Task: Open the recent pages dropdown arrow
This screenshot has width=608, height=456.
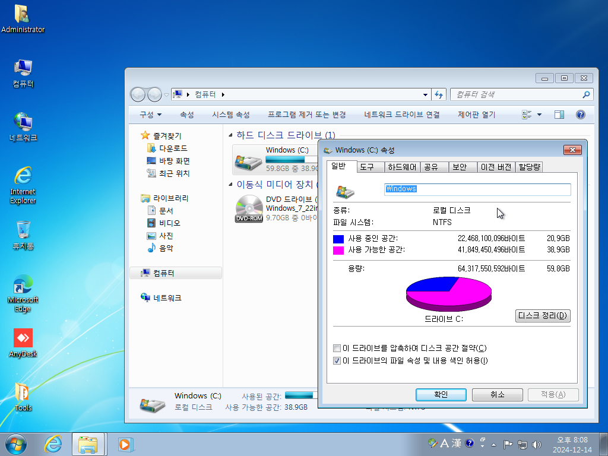Action: pyautogui.click(x=166, y=94)
